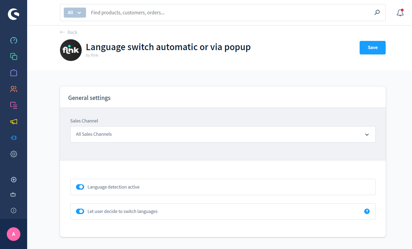Click the flink plugin logo
This screenshot has height=249, width=412.
71,50
